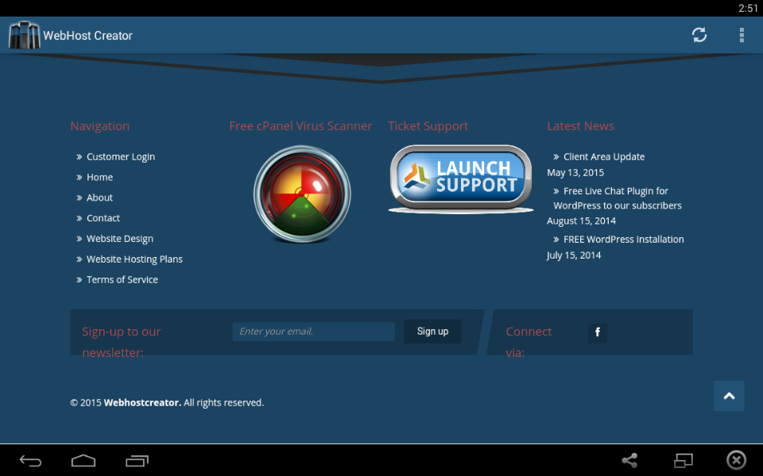Tap the circled X close icon
Screen dimensions: 763x476
click(x=736, y=460)
